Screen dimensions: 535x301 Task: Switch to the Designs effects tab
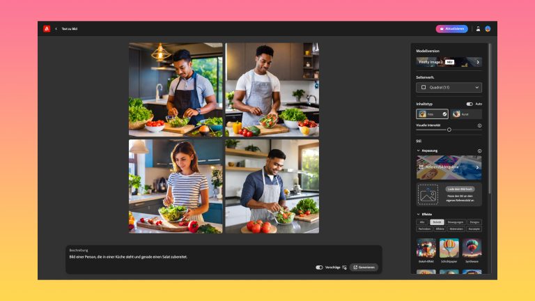(474, 222)
